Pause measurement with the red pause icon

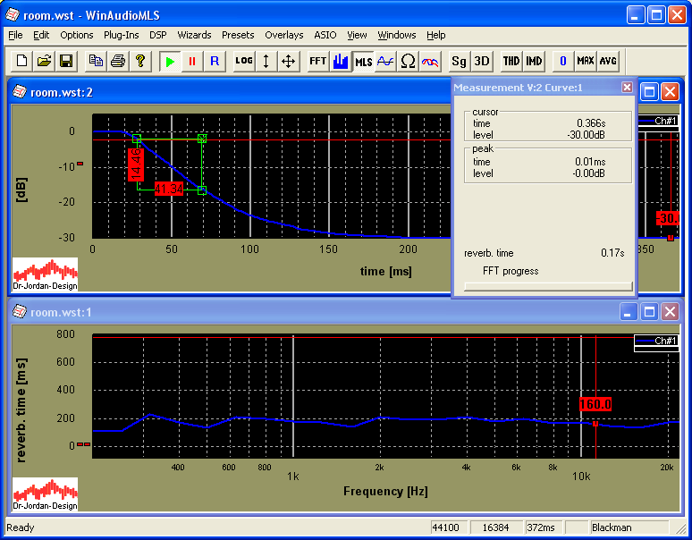pyautogui.click(x=192, y=61)
